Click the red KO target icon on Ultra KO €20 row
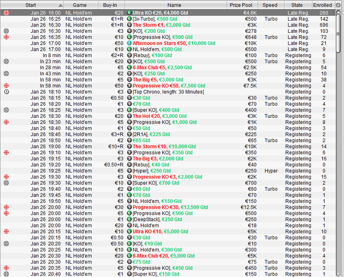344x277 pixels. [6, 13]
